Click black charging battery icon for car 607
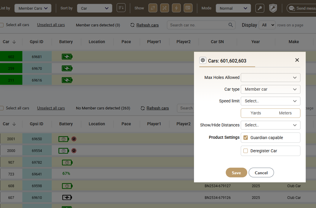Screen dimensions: 316x208 [67, 197]
